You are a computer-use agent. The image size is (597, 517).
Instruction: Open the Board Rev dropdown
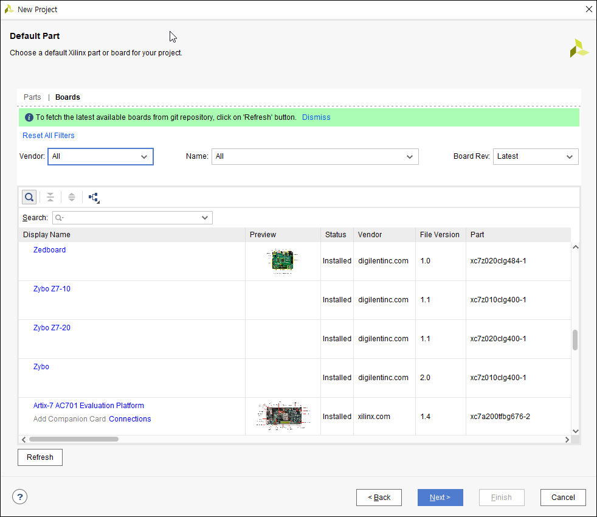[x=536, y=156]
